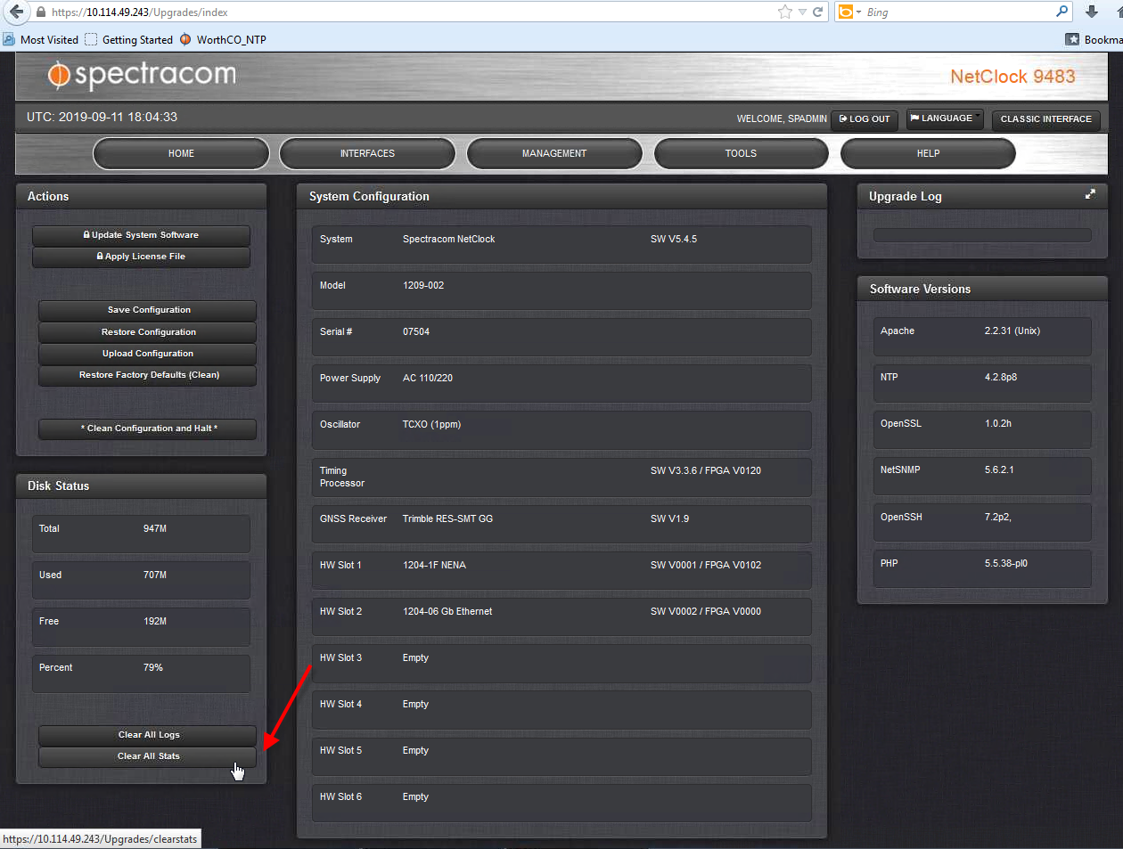Click the Bing search engine icon
1123x849 pixels.
[846, 12]
